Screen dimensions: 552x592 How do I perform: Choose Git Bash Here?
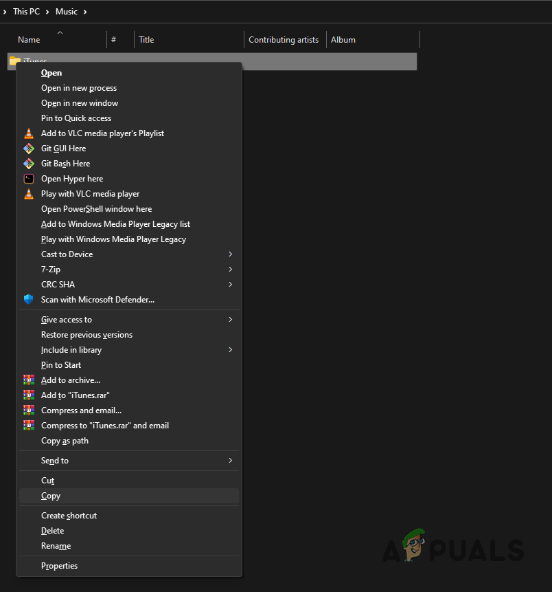[x=129, y=164]
